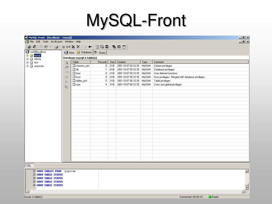
Task: Switch to the Query tab
Action: coord(100,53)
